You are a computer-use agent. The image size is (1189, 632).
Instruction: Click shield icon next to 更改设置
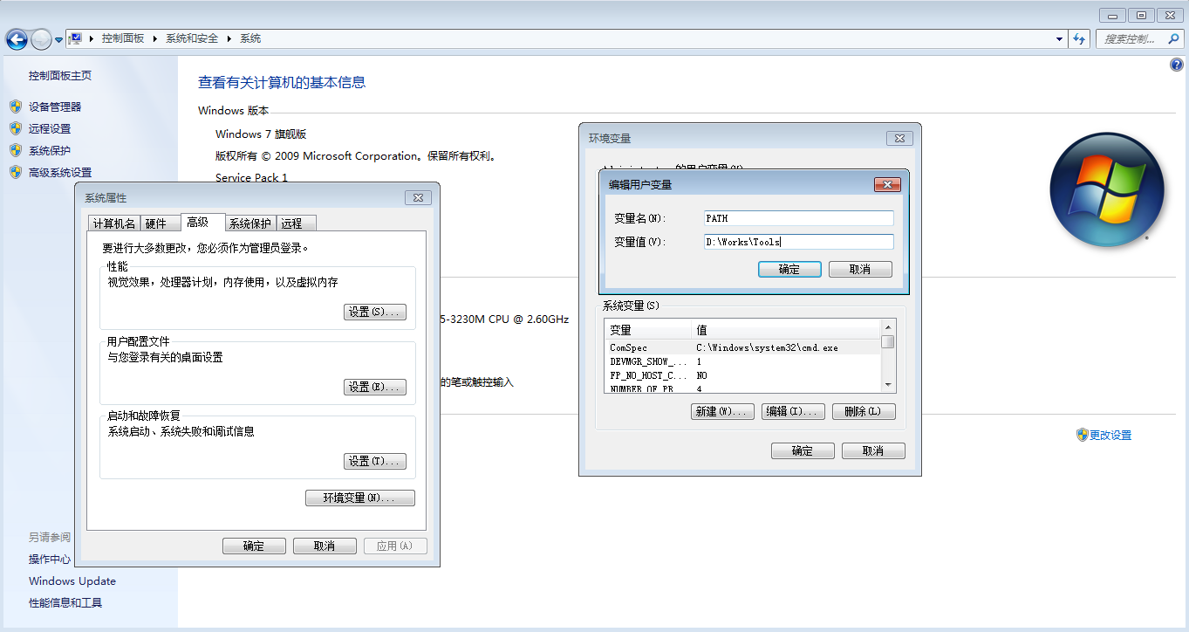[x=1082, y=435]
